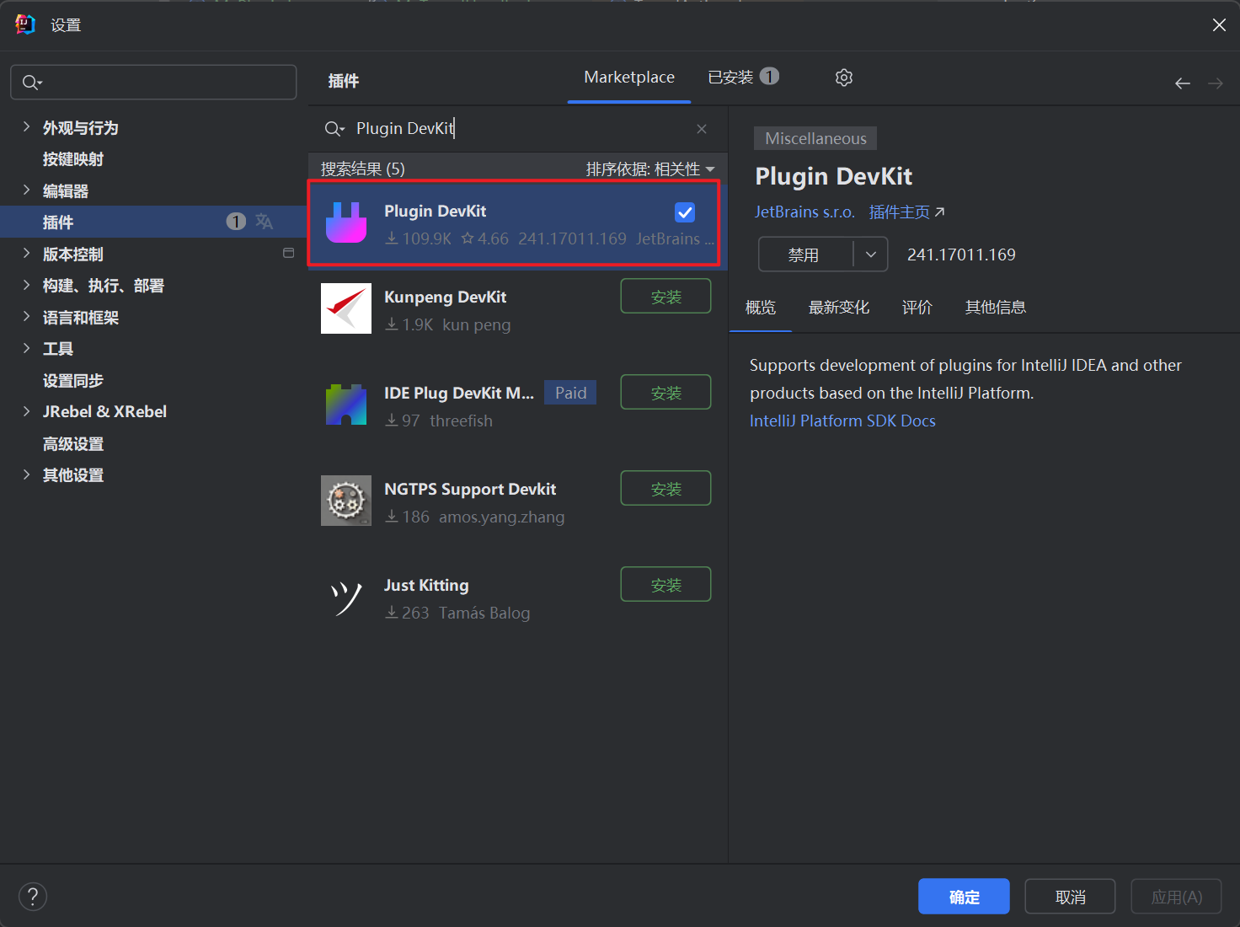The height and width of the screenshot is (927, 1240).
Task: Switch to the 已安装 tab
Action: coord(732,77)
